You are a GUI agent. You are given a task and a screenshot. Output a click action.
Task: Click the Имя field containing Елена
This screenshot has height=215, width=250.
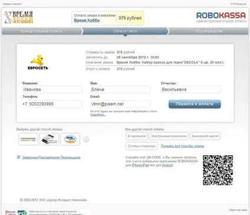[x=120, y=89]
